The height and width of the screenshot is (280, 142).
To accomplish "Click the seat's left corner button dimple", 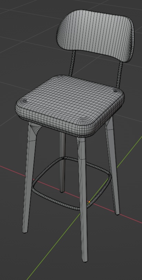I will pyautogui.click(x=24, y=101).
